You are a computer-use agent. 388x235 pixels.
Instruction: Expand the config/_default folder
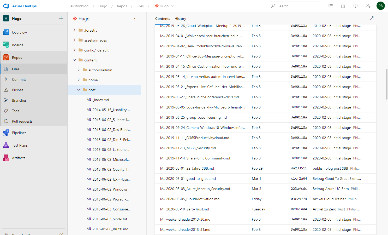[74, 50]
